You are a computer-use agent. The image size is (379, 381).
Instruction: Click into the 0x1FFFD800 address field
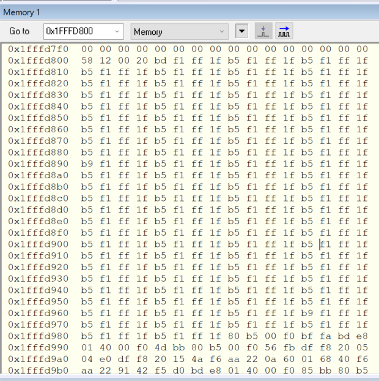[75, 32]
